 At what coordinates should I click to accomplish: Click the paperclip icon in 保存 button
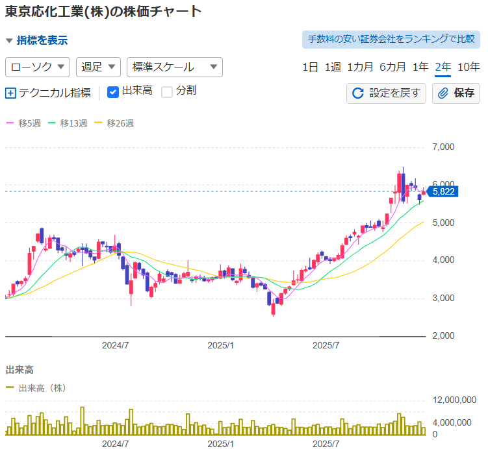(444, 93)
